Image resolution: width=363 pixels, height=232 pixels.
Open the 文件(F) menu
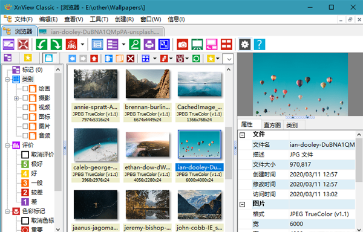click(x=24, y=19)
